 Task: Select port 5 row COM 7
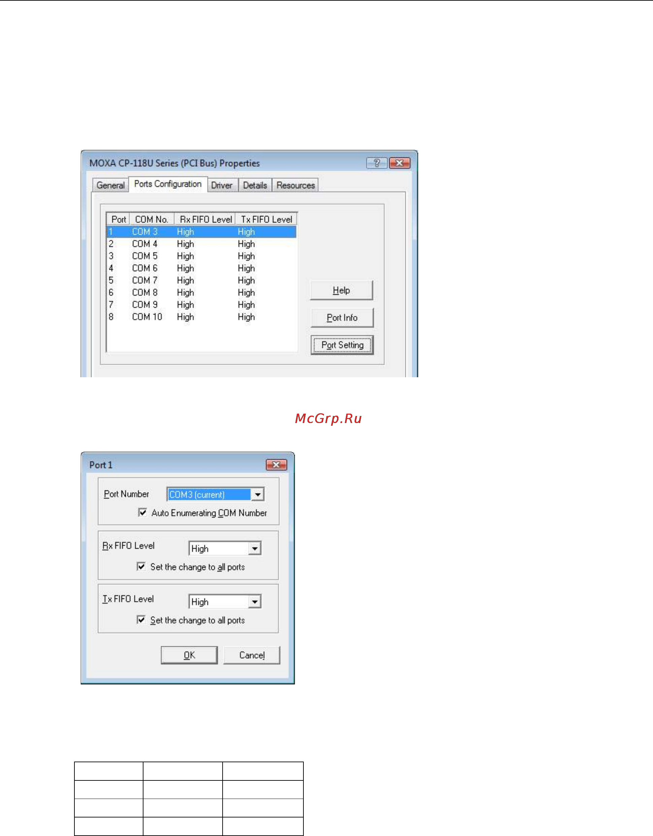pyautogui.click(x=201, y=281)
